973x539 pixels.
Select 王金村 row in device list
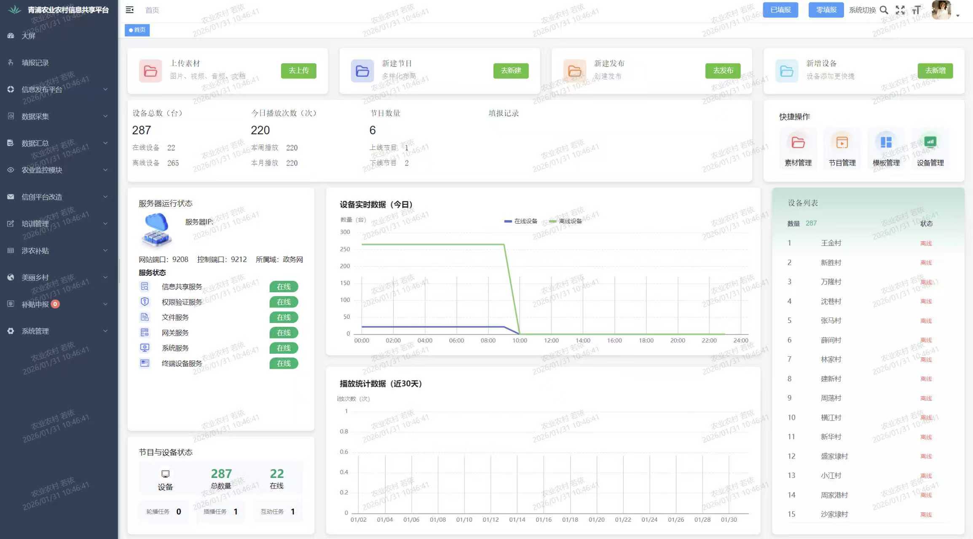pyautogui.click(x=831, y=243)
